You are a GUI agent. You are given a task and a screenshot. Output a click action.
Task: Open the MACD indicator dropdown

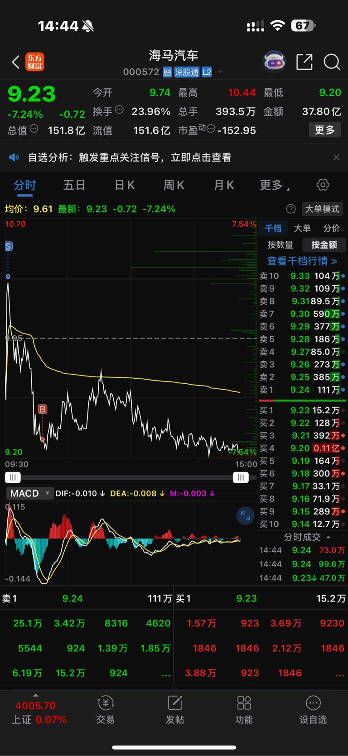29,493
